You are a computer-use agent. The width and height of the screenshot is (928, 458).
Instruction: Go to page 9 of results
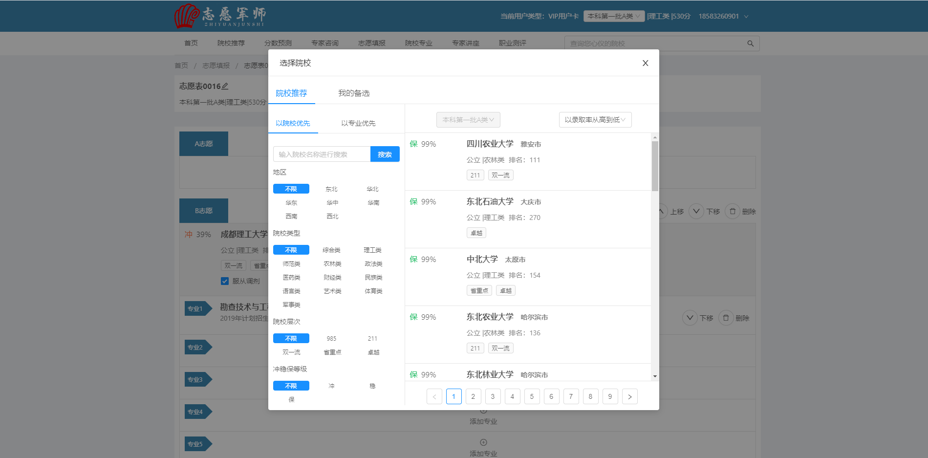(610, 396)
